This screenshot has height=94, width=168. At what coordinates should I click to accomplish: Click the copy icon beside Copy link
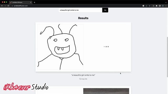[x=80, y=79]
